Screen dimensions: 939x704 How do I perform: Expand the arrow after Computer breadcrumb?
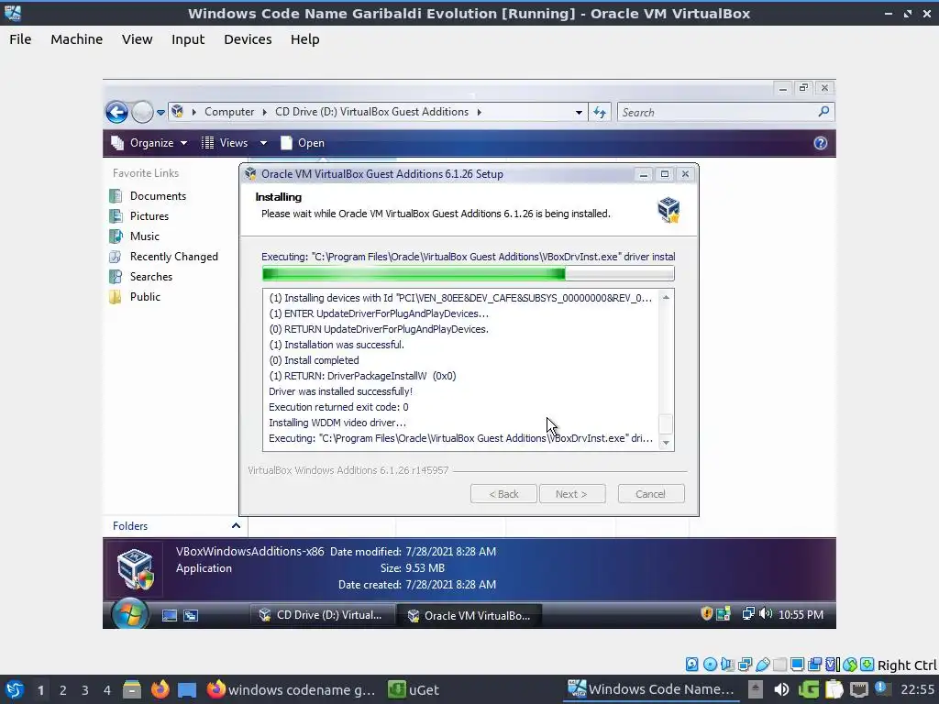pos(264,112)
